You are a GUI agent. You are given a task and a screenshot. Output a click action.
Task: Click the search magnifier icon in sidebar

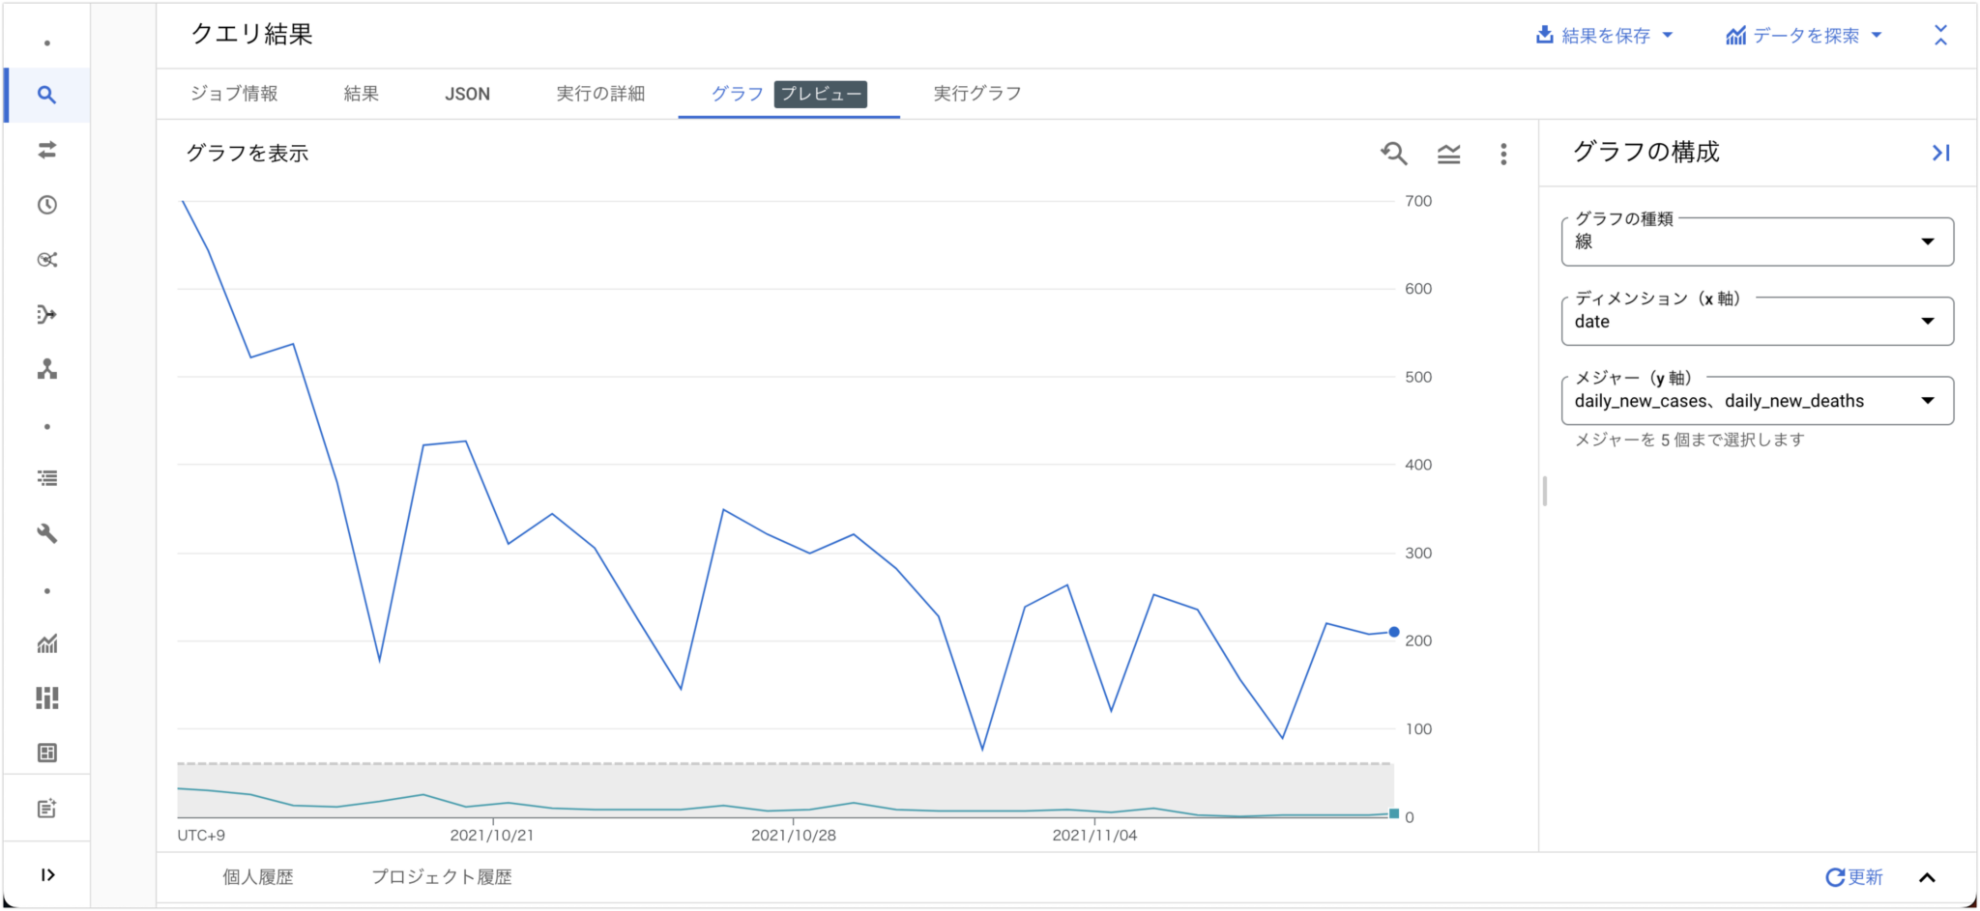pos(46,95)
